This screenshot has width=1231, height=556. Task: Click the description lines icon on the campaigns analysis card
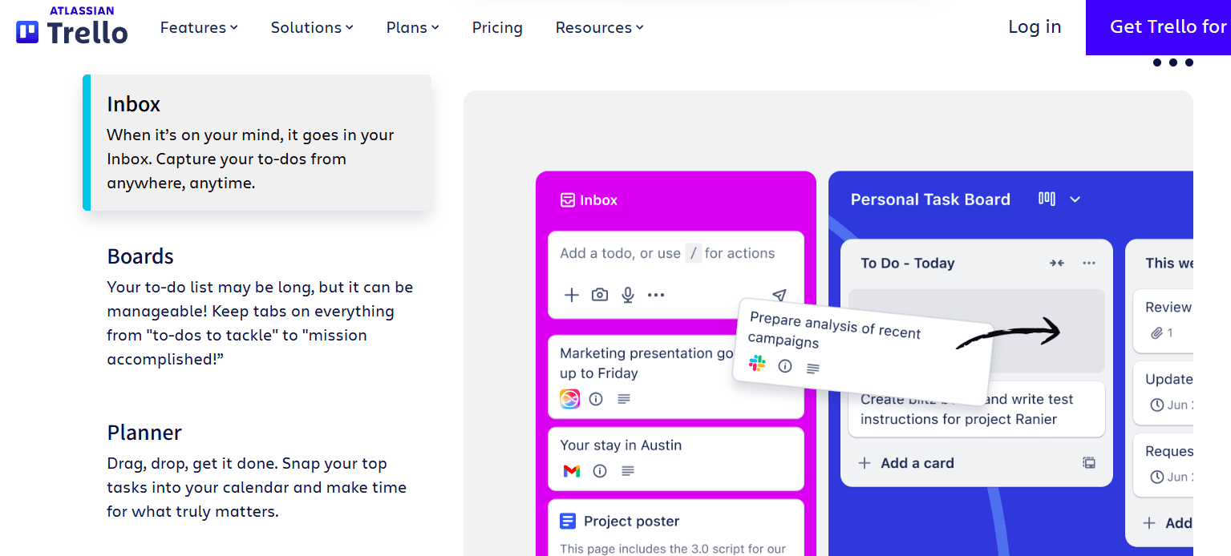tap(813, 369)
